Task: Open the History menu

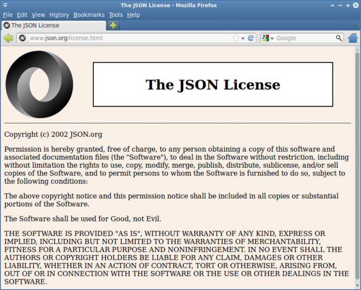Action: tap(59, 15)
